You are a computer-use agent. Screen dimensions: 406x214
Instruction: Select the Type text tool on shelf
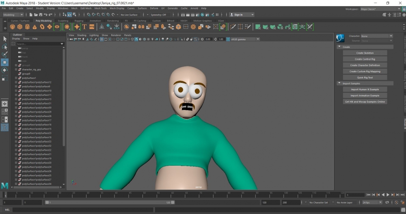click(84, 27)
